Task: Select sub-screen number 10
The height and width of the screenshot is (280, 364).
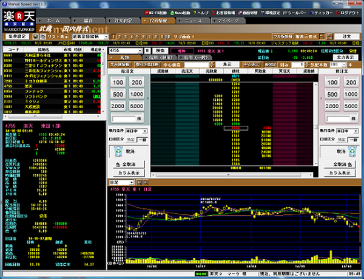Action: [x=168, y=36]
